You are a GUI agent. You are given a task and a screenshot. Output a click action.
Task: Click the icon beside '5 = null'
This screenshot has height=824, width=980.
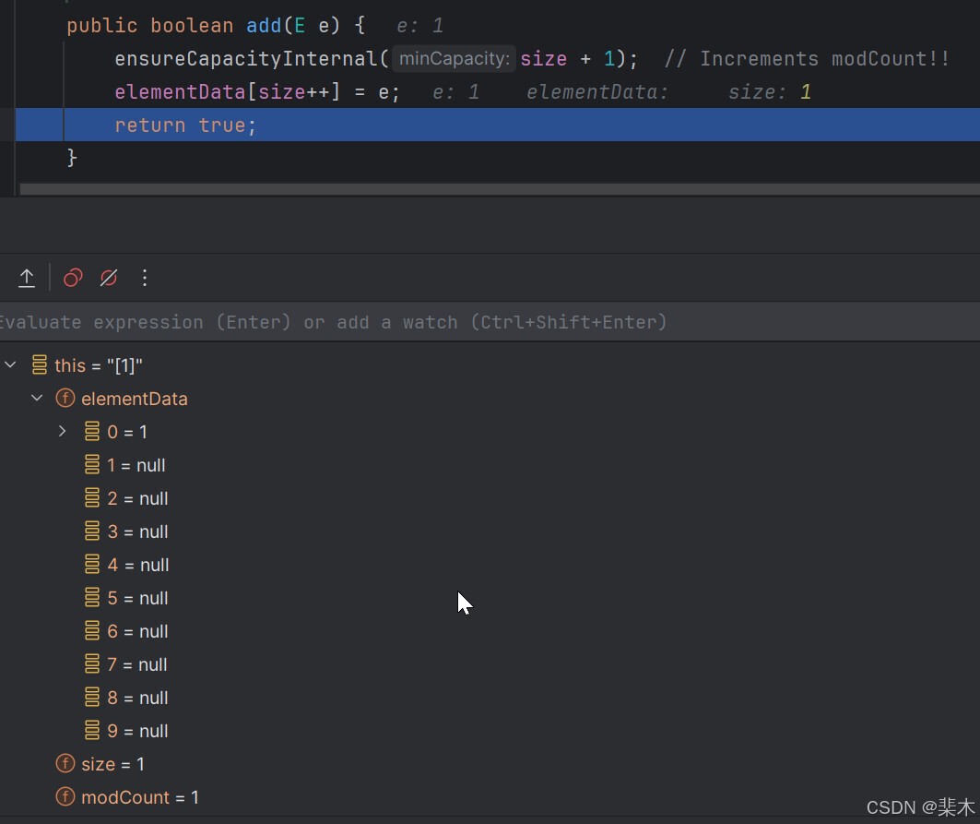(x=92, y=597)
